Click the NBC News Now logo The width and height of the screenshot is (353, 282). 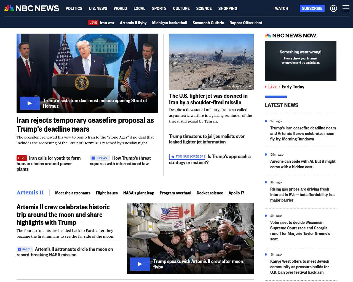pyautogui.click(x=291, y=36)
